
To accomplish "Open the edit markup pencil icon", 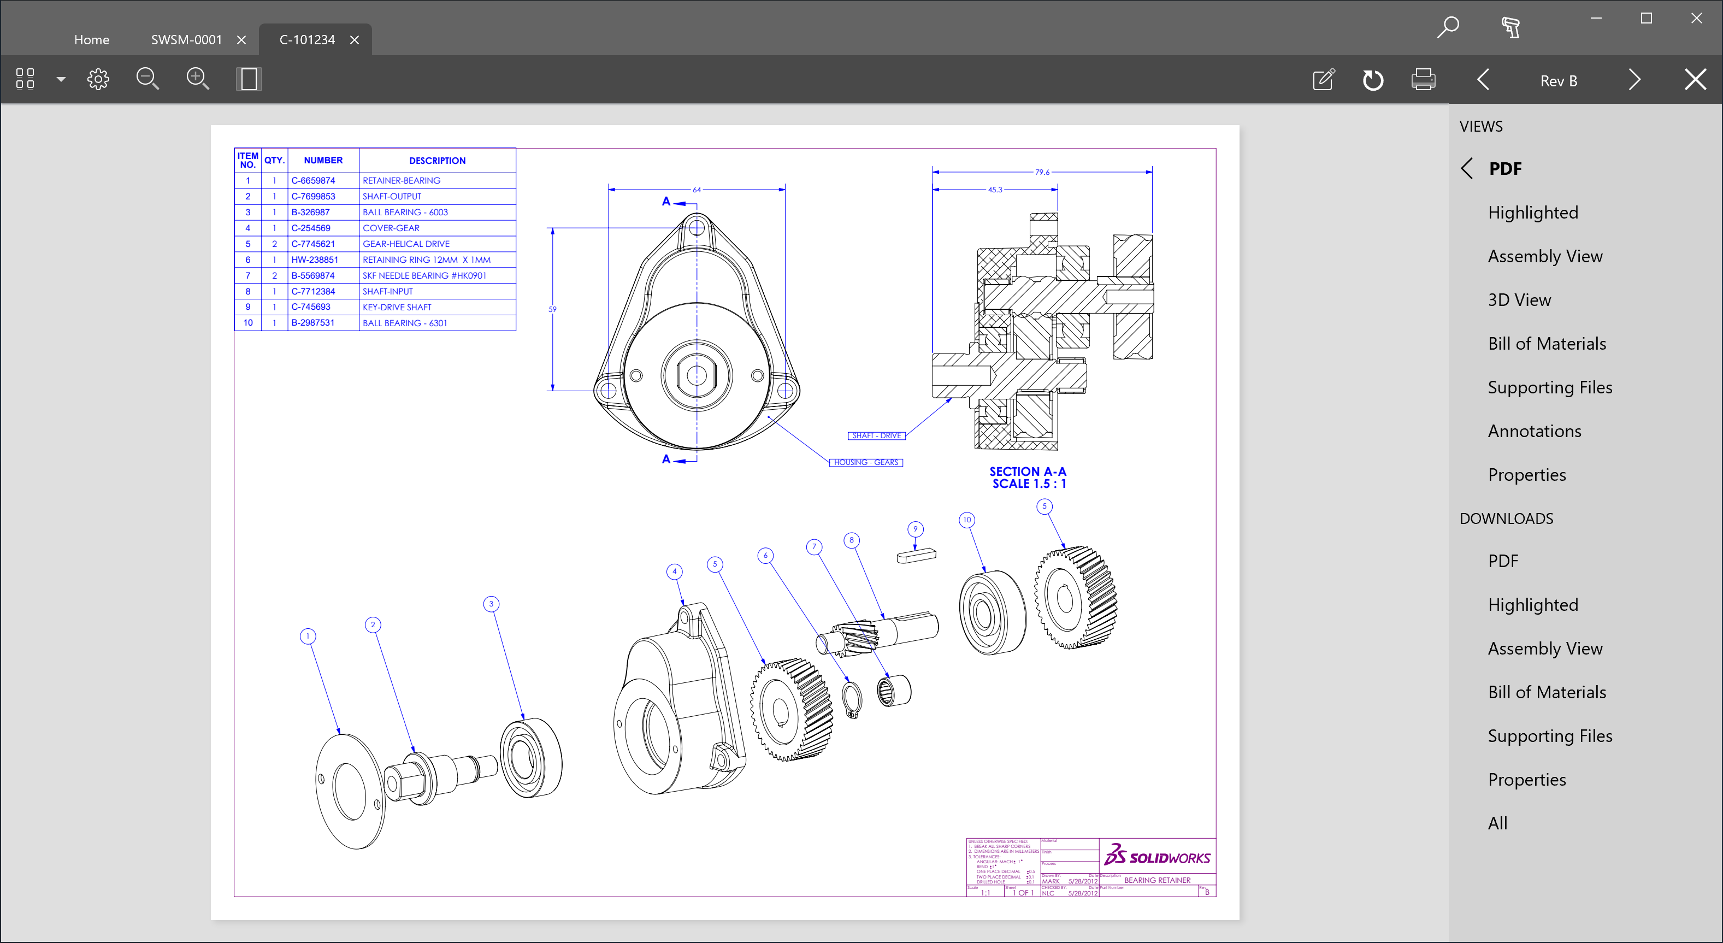I will pos(1324,80).
